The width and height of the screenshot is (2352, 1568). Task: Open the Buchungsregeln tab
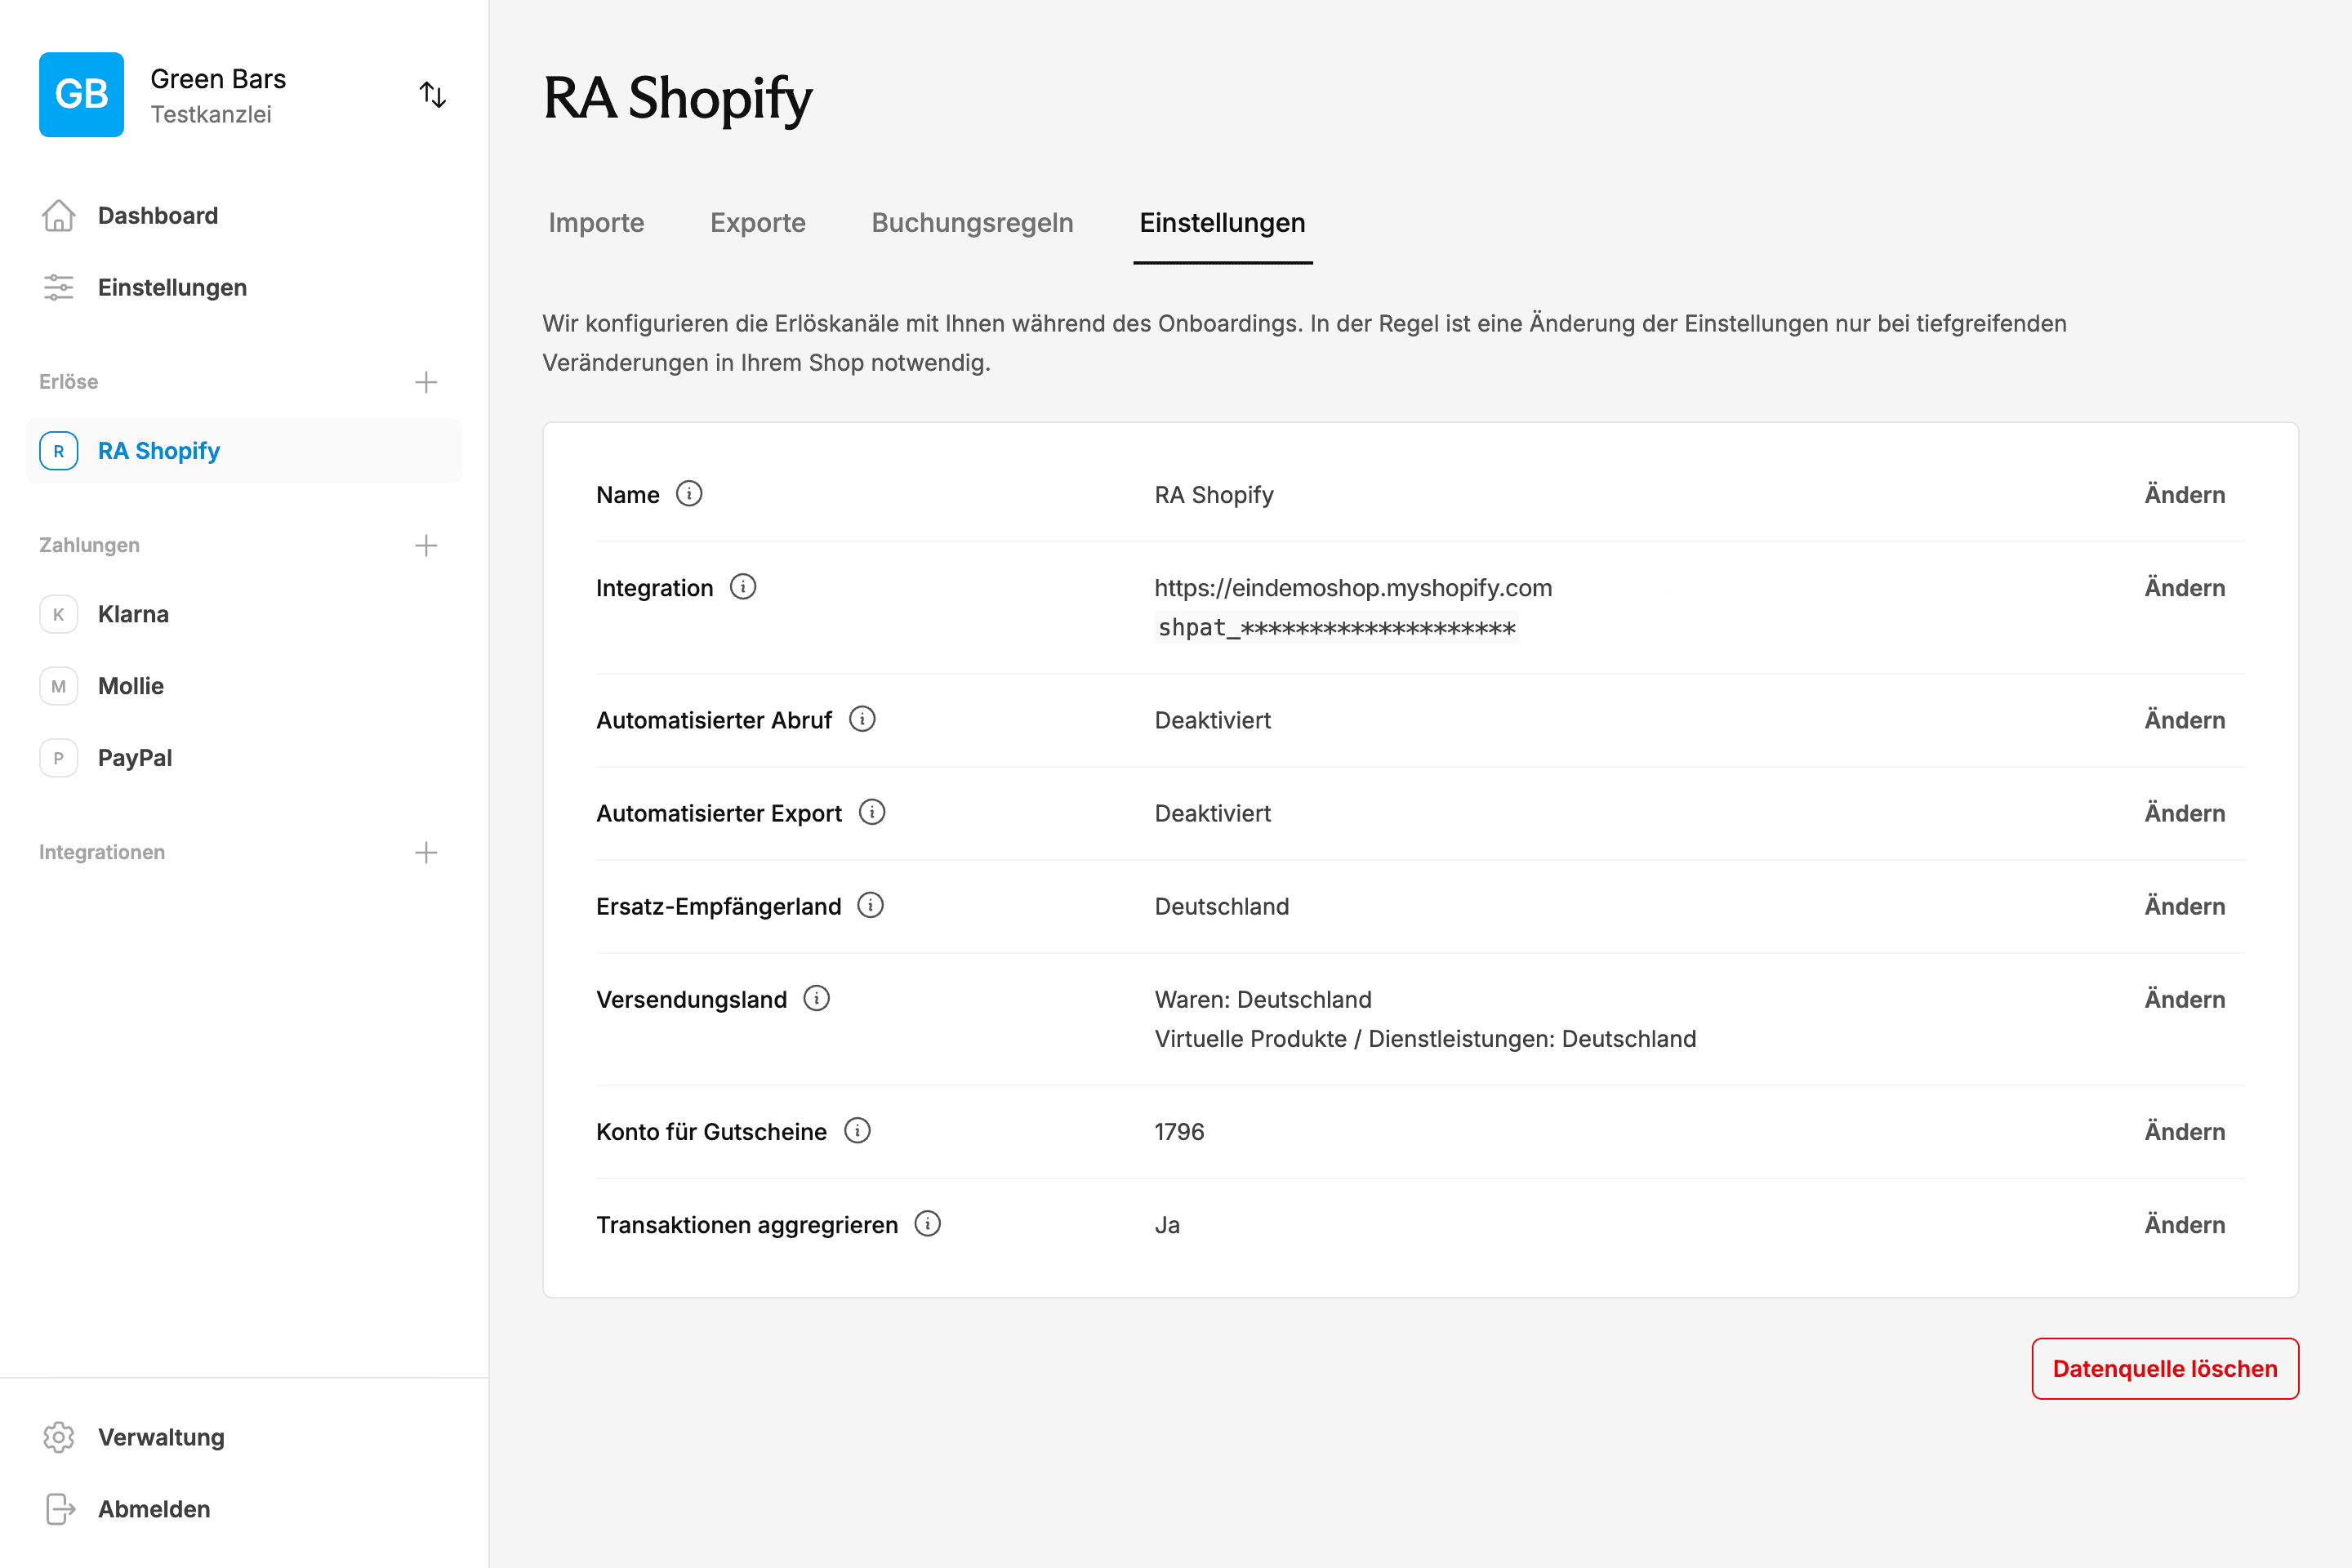coord(971,222)
